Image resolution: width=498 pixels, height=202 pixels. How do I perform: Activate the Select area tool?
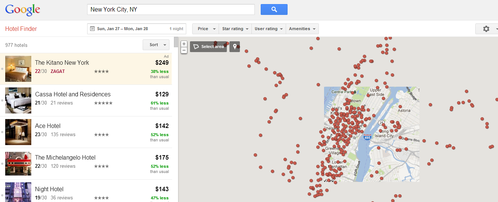209,47
